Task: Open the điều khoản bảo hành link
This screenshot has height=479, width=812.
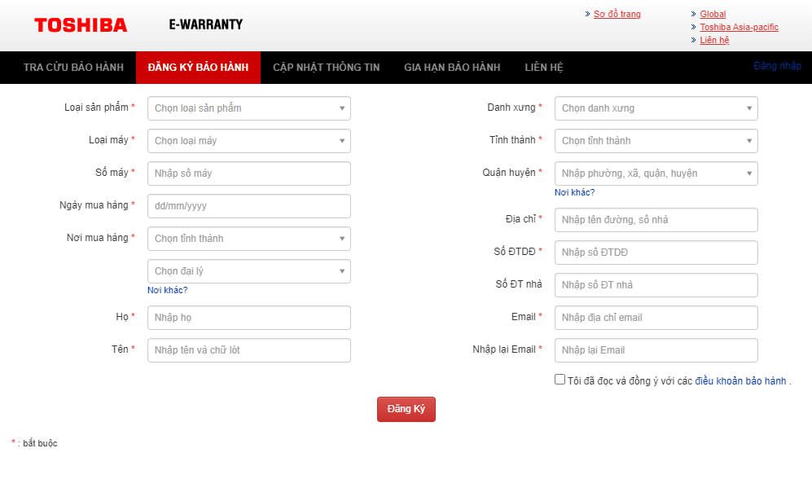Action: [x=740, y=380]
